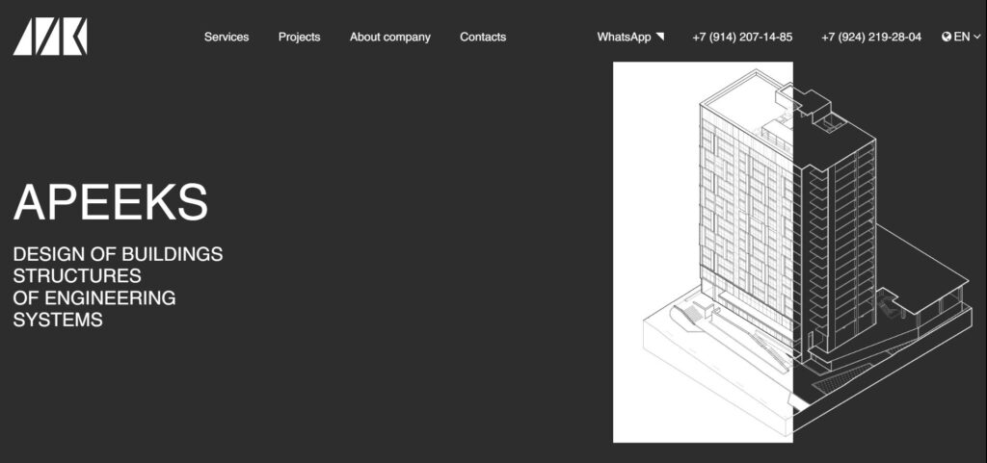Click the STRUCTURES tagline line
This screenshot has width=987, height=463.
click(77, 277)
